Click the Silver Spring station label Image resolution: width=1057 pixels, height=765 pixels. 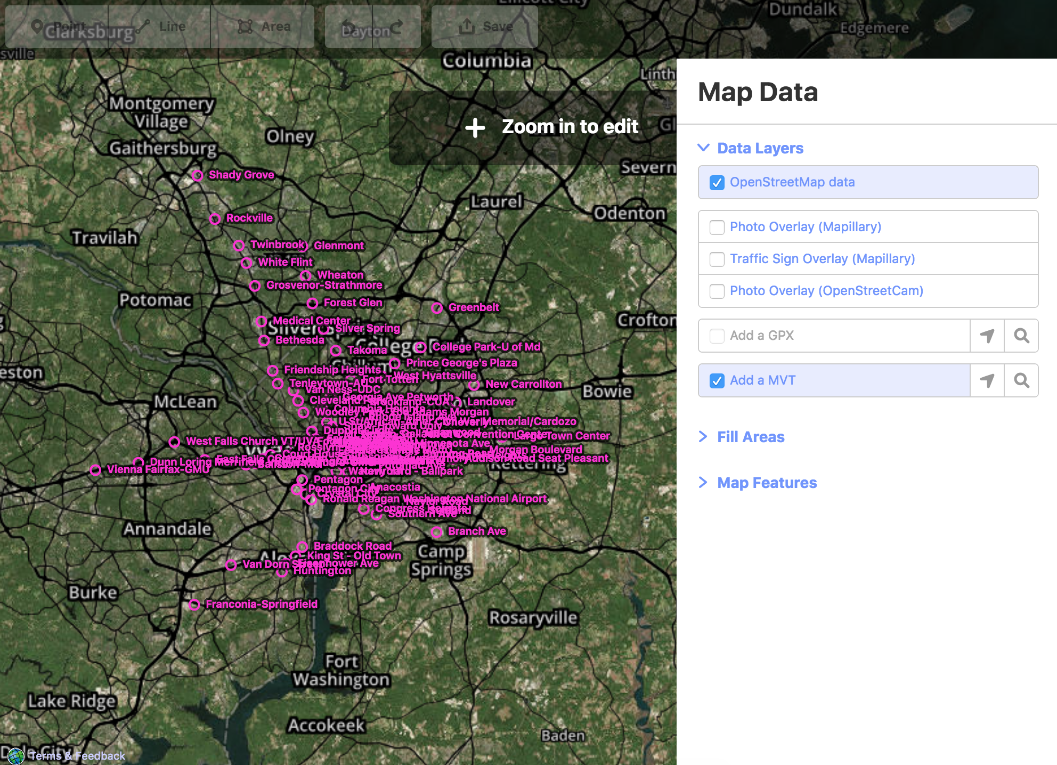point(368,329)
